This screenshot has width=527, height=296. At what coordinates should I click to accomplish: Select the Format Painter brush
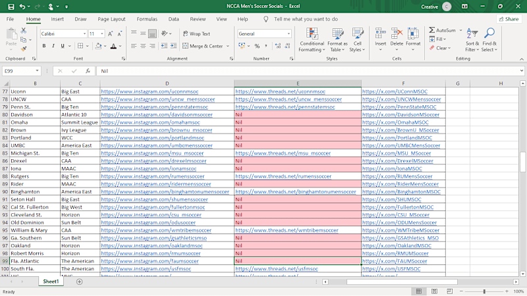pos(24,49)
